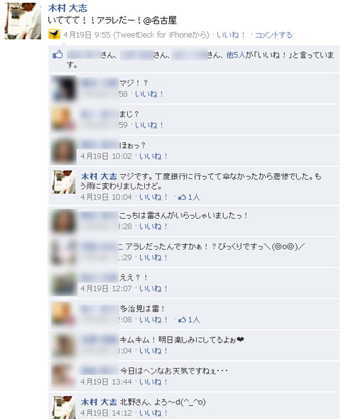Click thumbs-up 1人 on the 多治見は雷 comment
This screenshot has height=419, width=341.
(x=189, y=320)
